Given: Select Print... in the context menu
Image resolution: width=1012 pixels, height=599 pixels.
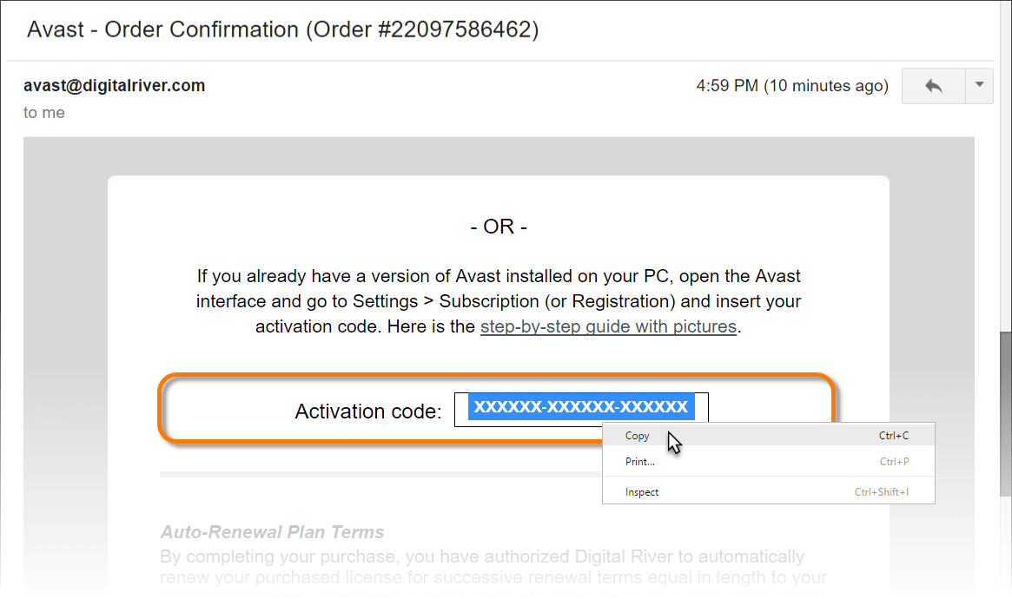Looking at the screenshot, I should [x=640, y=462].
